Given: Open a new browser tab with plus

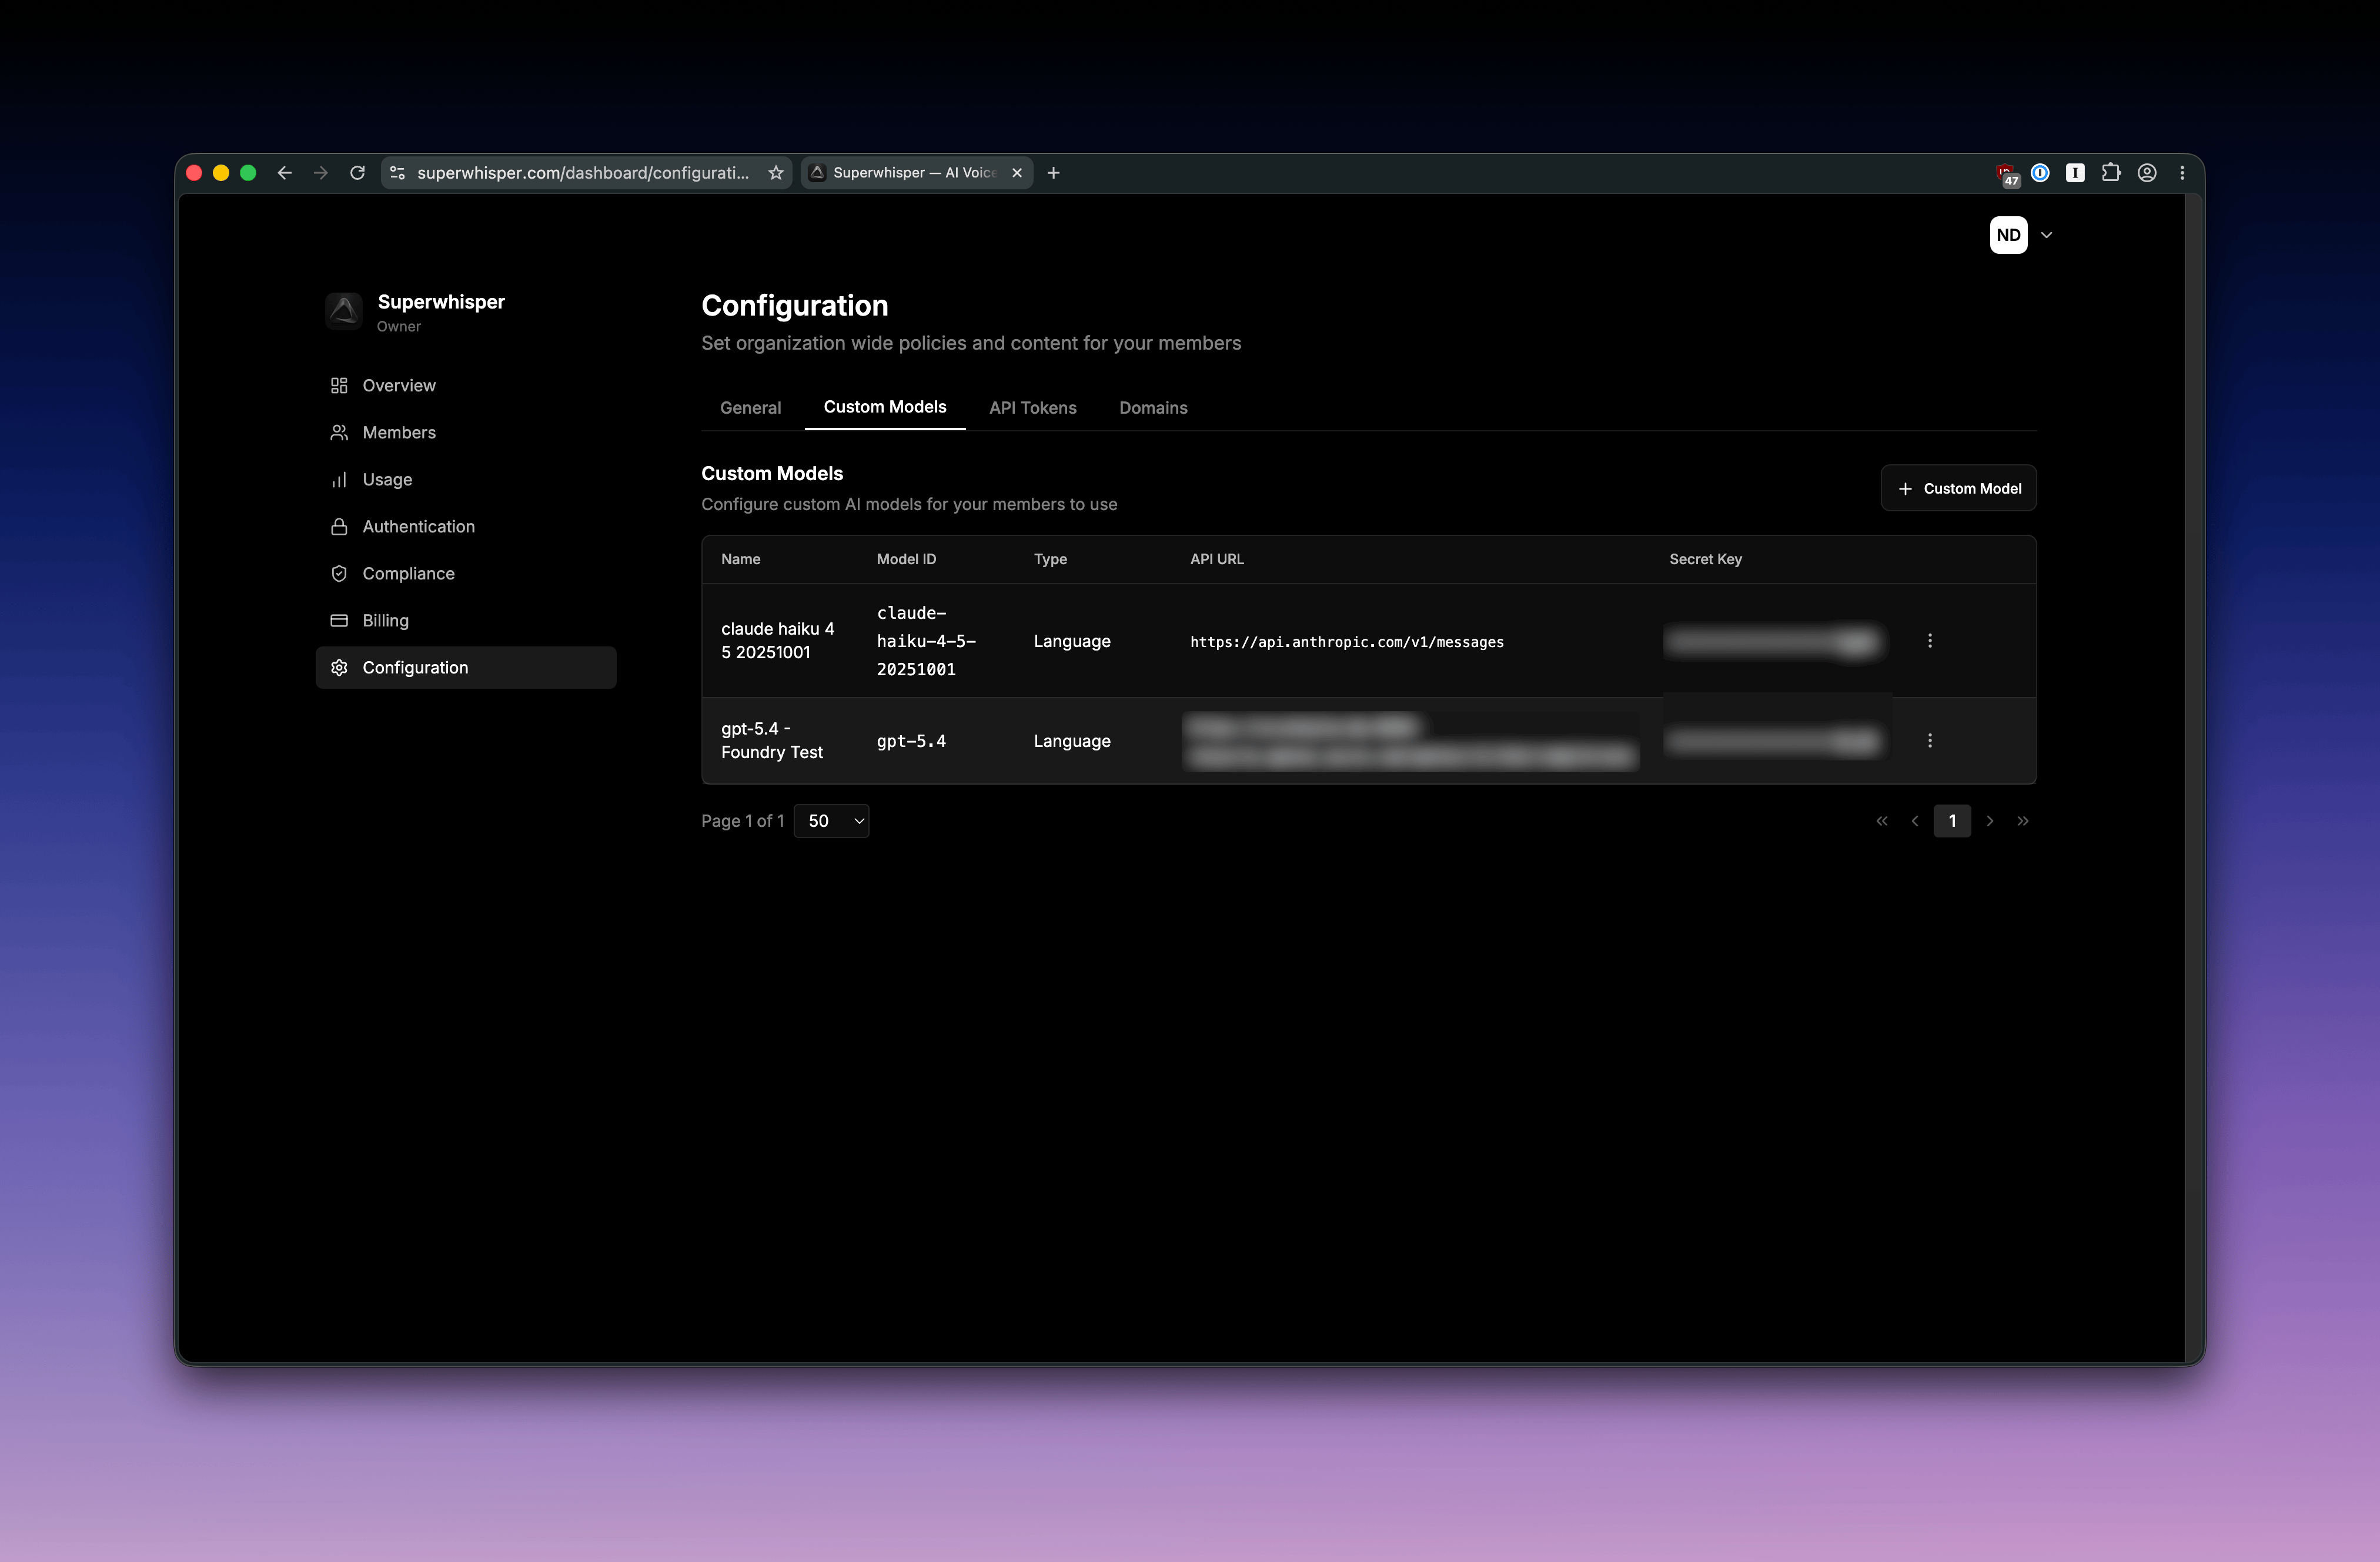Looking at the screenshot, I should (1053, 173).
